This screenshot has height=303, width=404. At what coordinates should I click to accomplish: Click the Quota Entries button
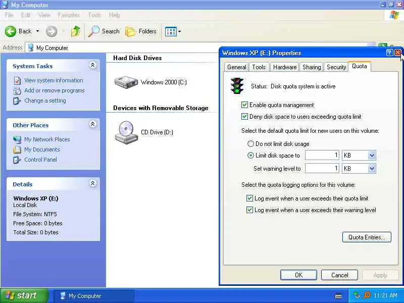(367, 237)
